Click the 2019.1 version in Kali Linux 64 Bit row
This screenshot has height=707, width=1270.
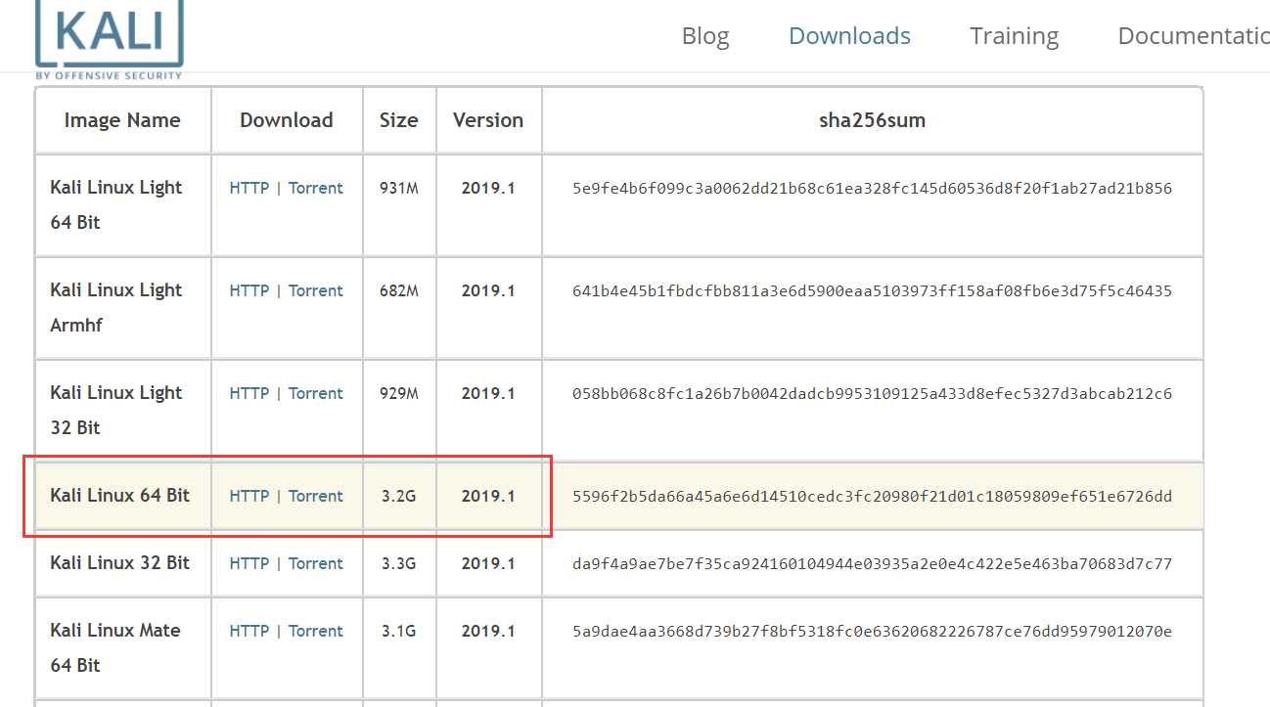point(488,496)
